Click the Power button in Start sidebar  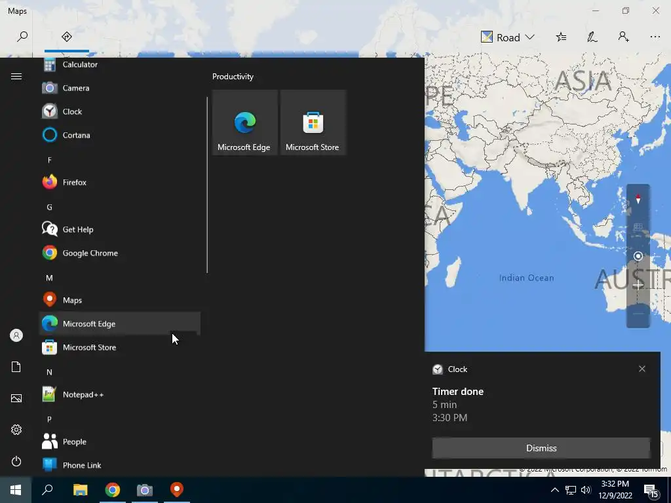click(16, 461)
